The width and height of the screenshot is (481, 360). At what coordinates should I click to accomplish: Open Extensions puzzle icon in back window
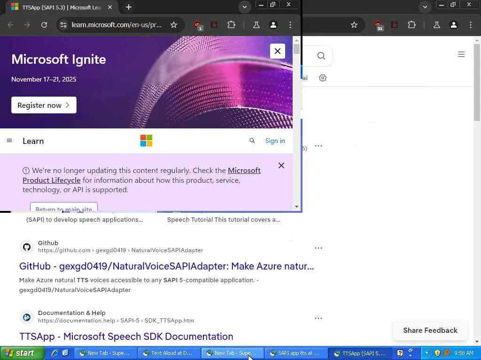point(411,25)
